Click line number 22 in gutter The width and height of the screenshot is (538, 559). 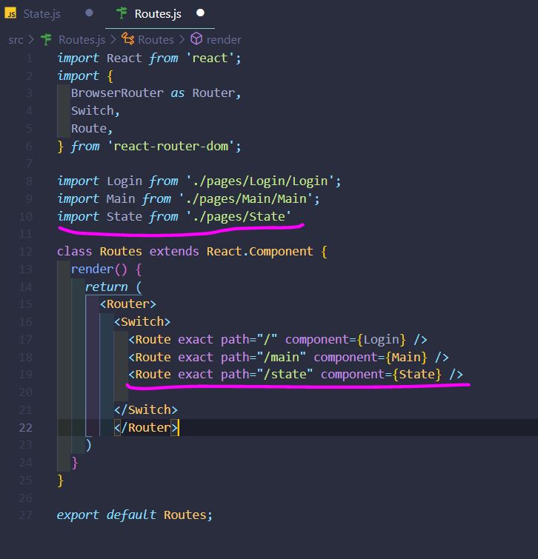tap(26, 427)
